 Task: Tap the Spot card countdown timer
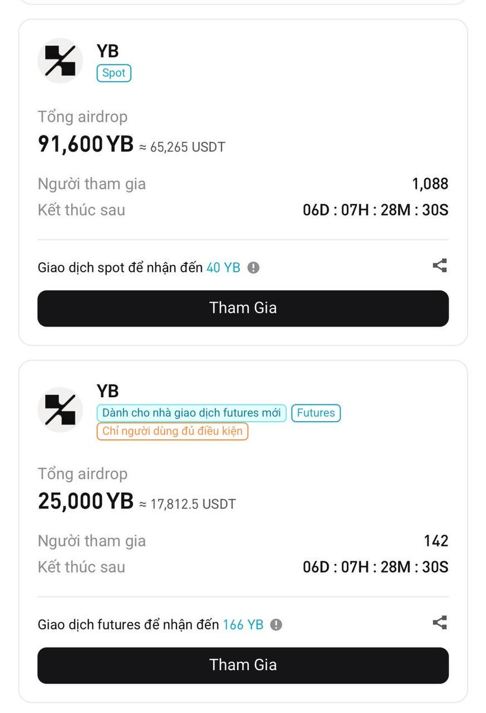[x=375, y=210]
